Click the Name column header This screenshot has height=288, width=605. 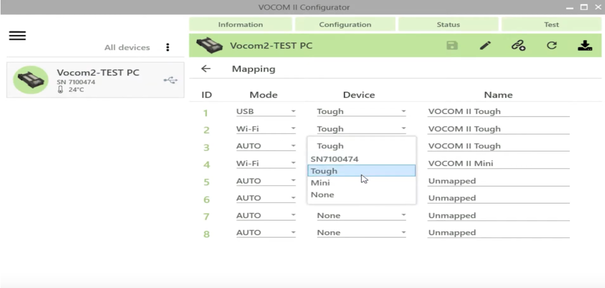pyautogui.click(x=498, y=95)
